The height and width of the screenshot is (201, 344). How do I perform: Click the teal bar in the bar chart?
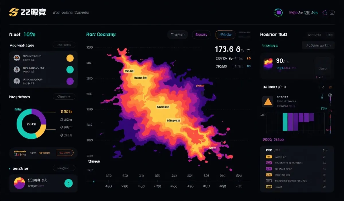[x=285, y=122]
